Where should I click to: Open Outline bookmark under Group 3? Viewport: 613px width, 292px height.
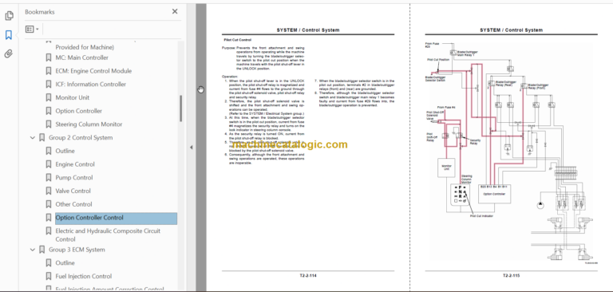coord(65,262)
